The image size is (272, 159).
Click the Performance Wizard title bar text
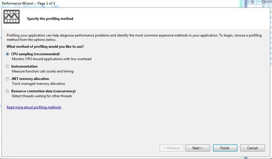click(x=28, y=3)
